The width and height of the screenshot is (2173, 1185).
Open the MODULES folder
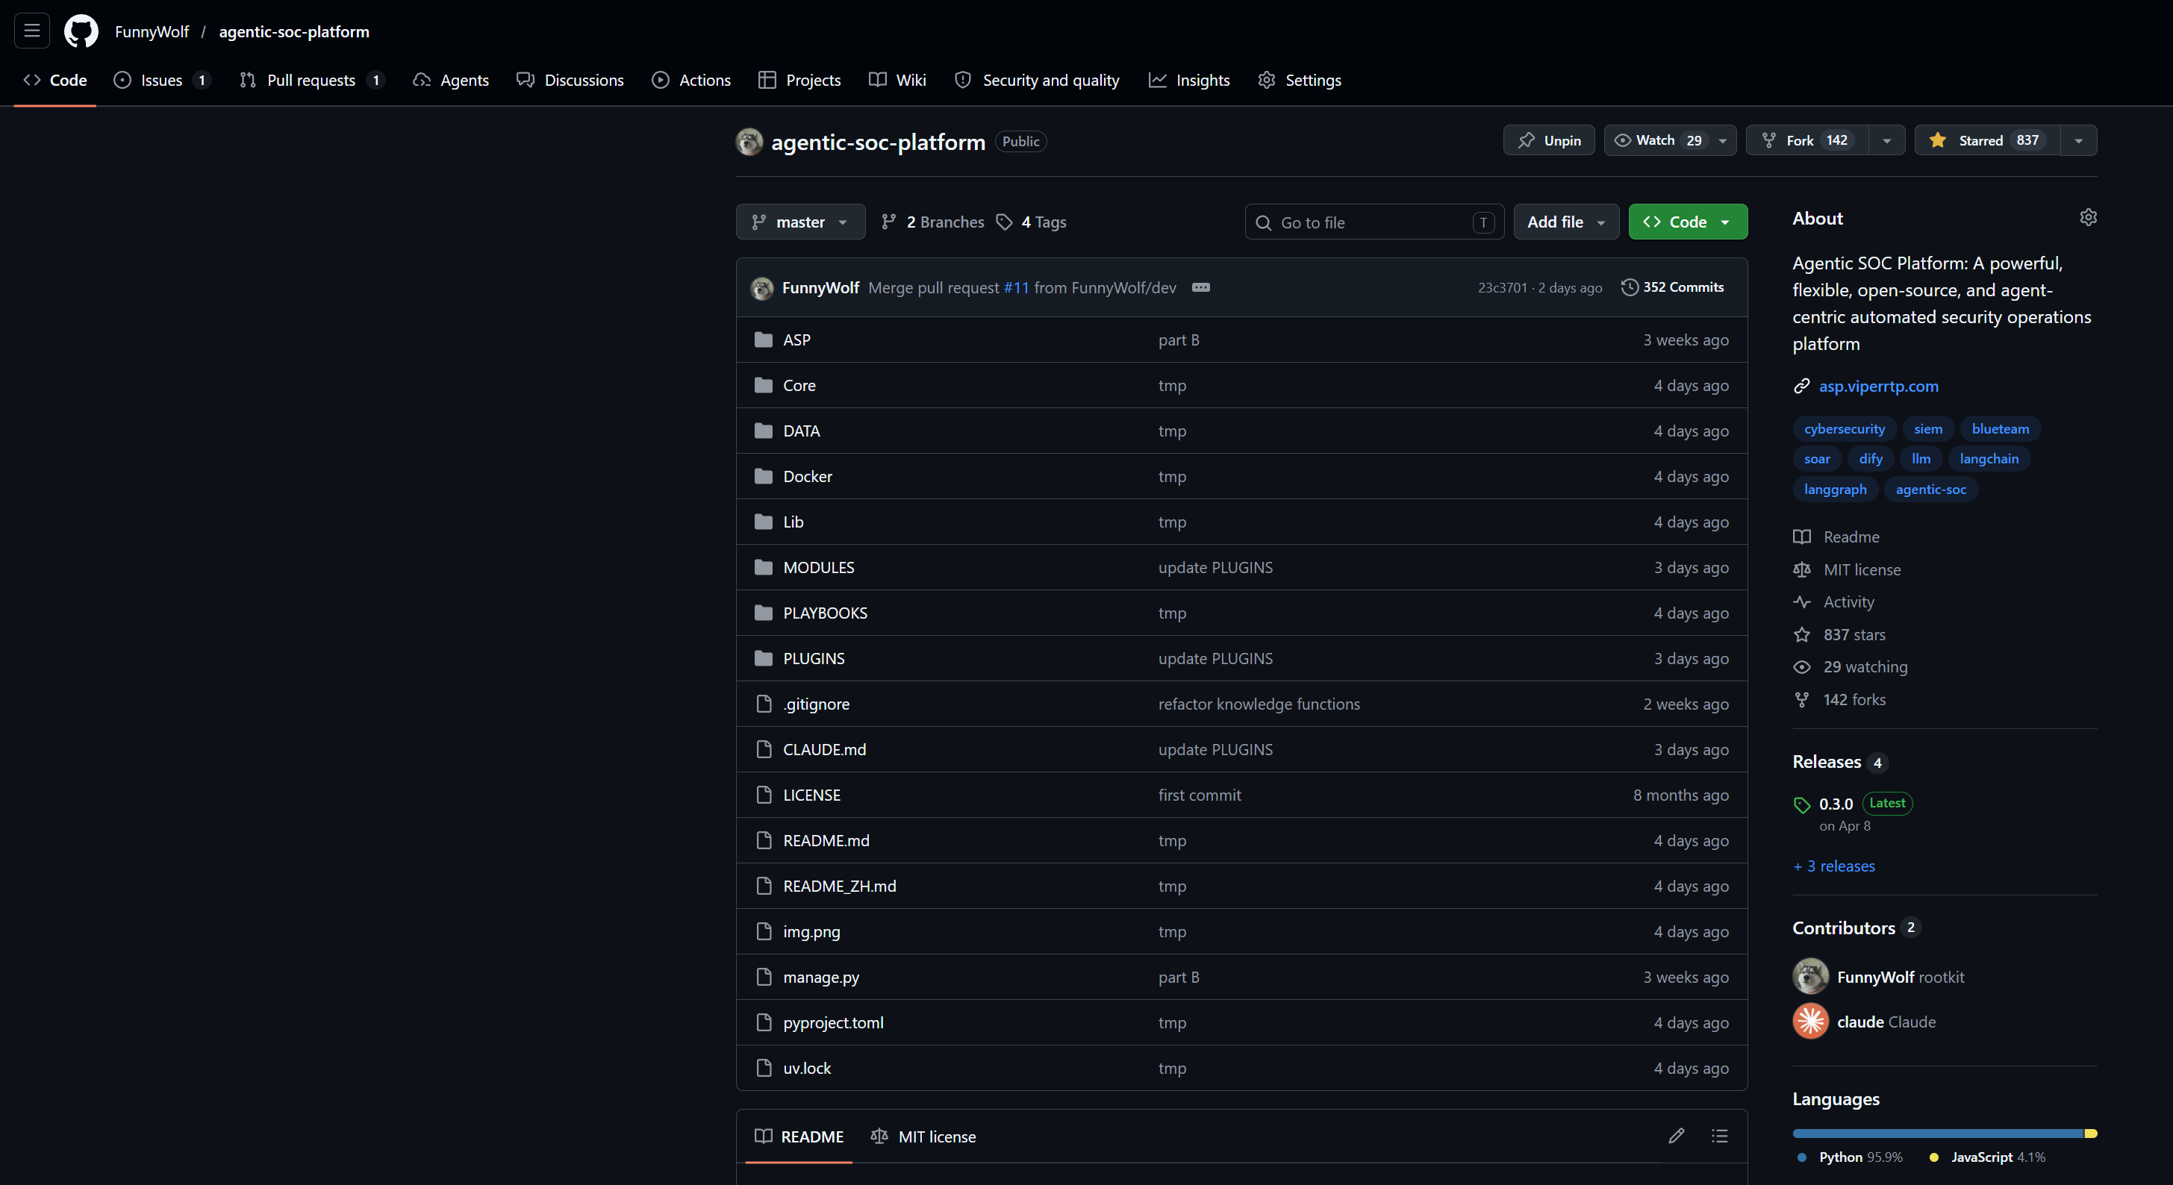[818, 568]
